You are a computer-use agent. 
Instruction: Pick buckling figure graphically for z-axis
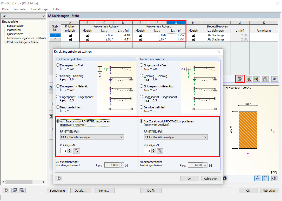(160, 151)
